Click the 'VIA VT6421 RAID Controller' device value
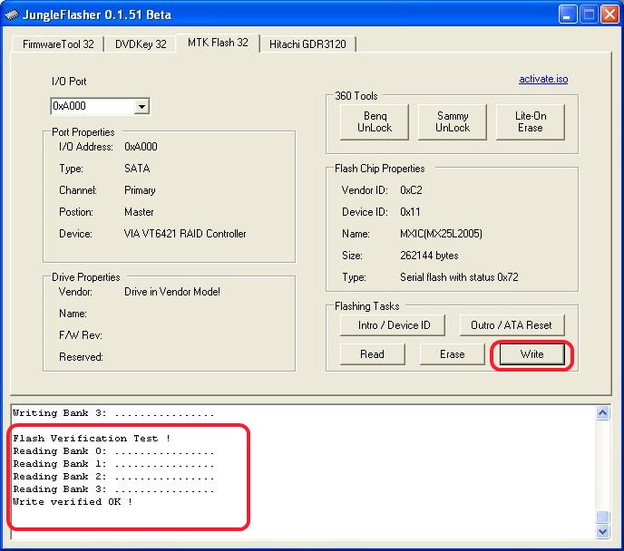 pyautogui.click(x=185, y=234)
